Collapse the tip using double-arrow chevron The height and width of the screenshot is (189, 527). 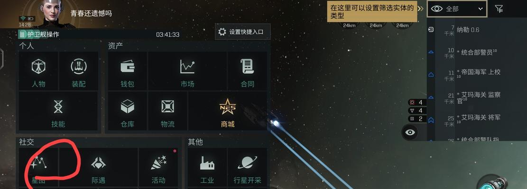(x=420, y=9)
